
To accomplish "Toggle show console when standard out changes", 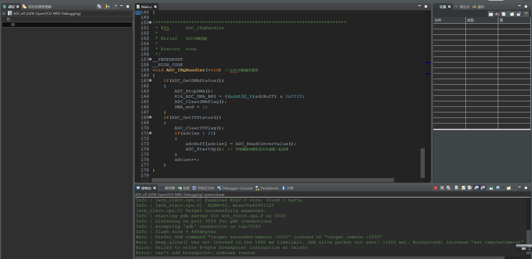I will pyautogui.click(x=476, y=188).
